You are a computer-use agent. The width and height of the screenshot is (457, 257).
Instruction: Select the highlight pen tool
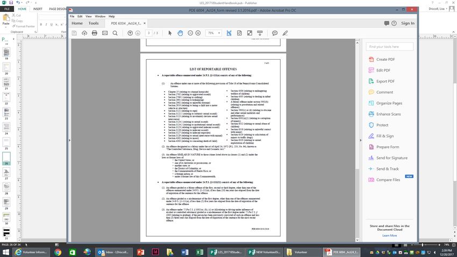[285, 33]
